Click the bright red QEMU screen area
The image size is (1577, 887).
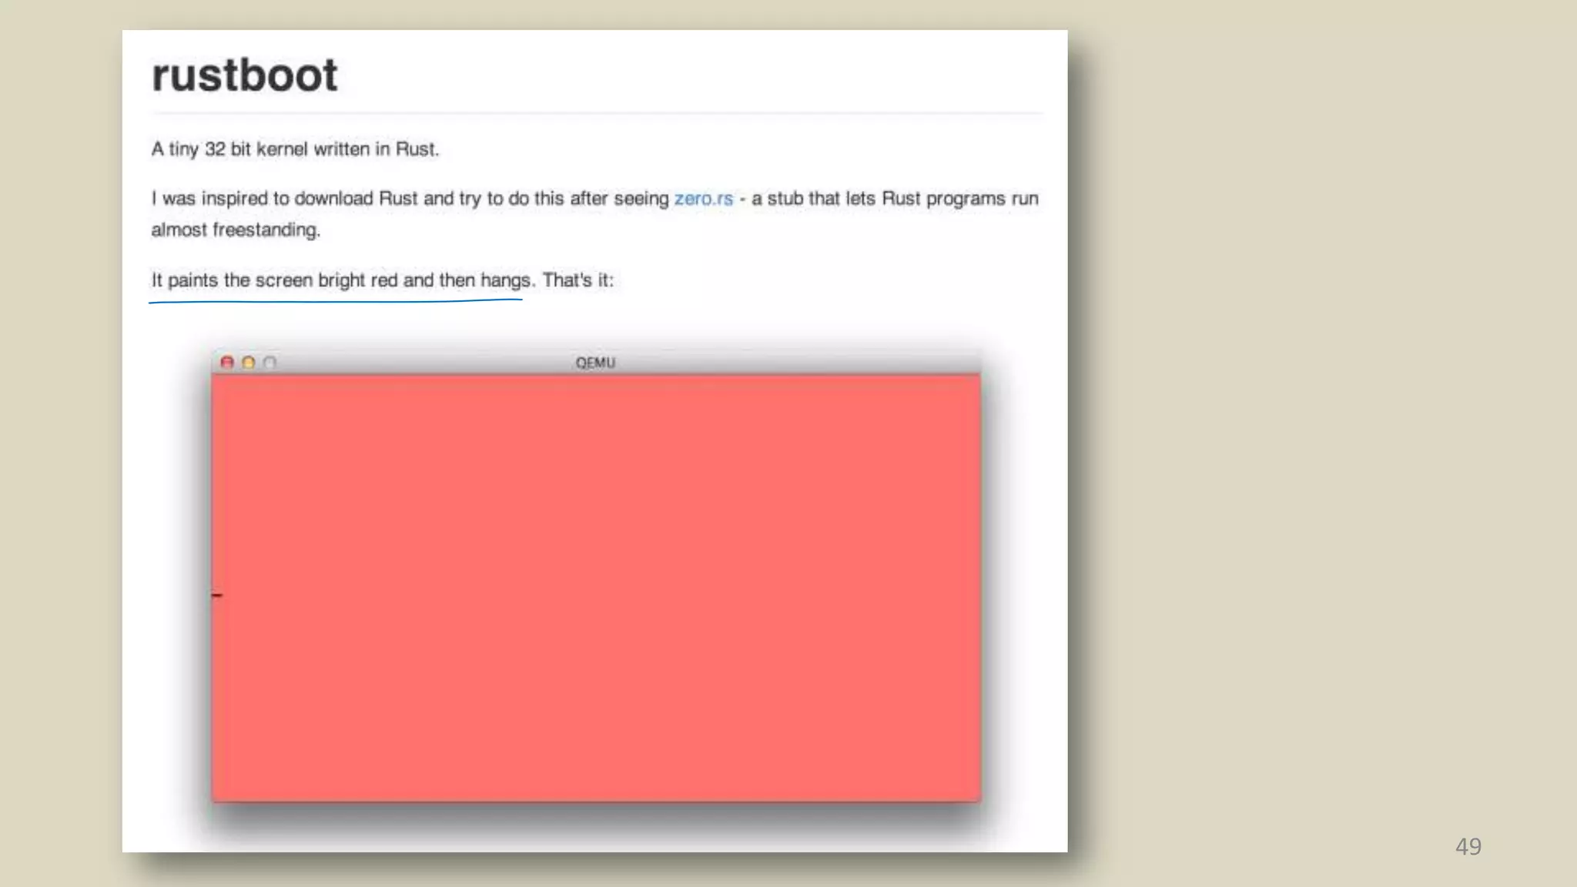click(596, 588)
